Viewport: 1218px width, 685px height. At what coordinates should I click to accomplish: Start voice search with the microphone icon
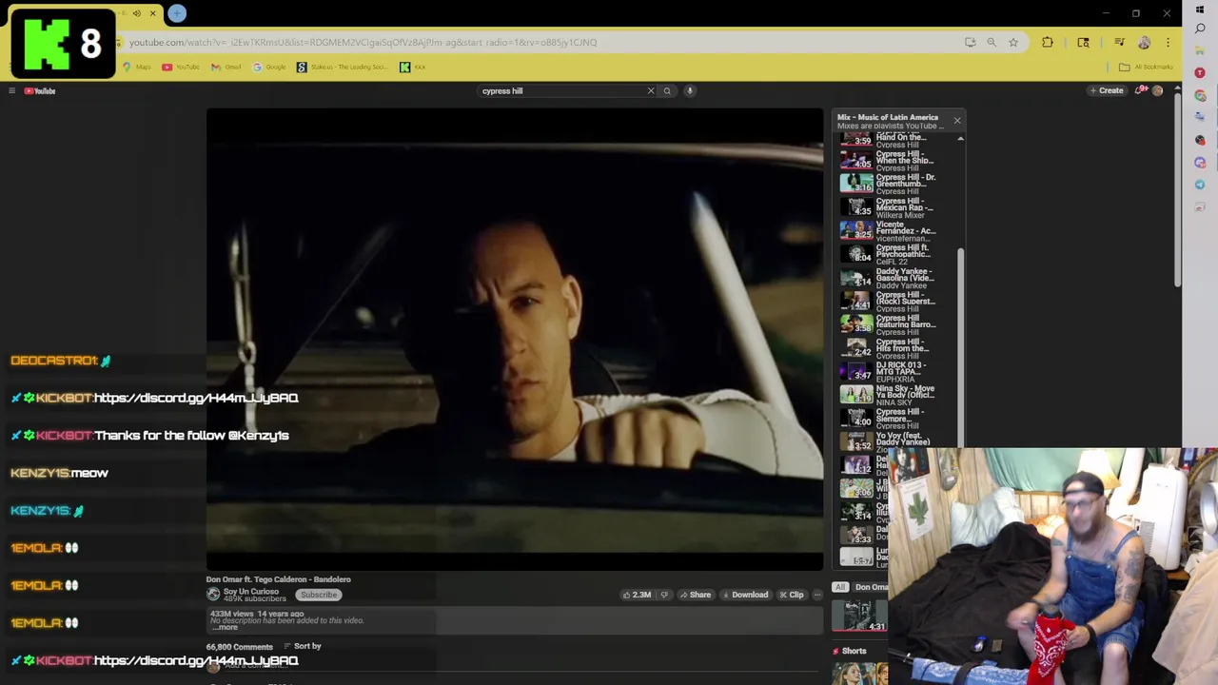[690, 90]
